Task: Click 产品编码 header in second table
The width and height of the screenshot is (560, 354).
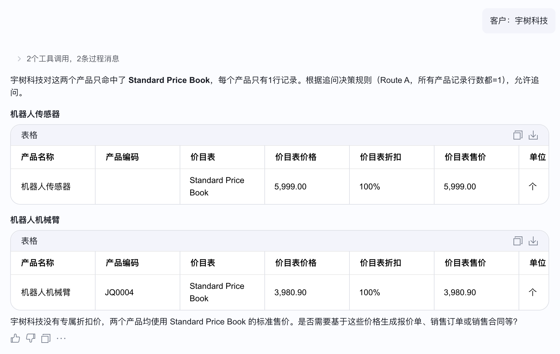Action: click(x=122, y=263)
